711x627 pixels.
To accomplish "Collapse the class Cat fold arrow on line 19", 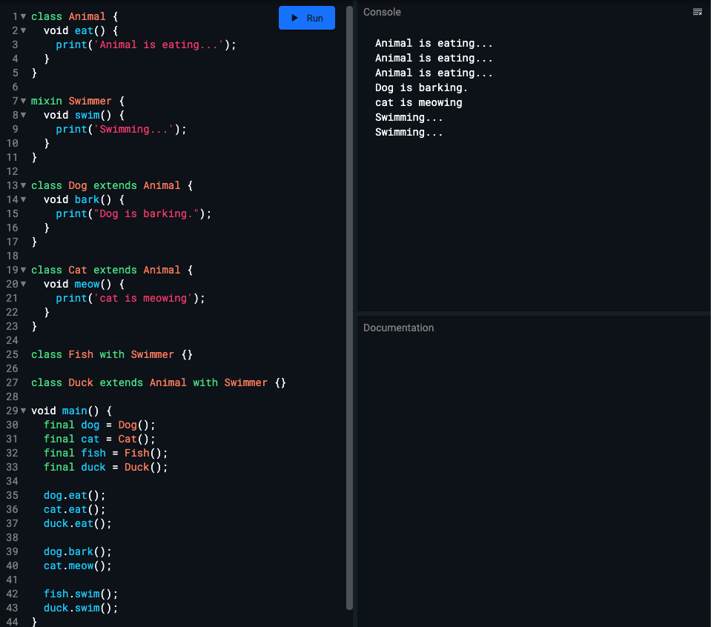I will (x=23, y=270).
